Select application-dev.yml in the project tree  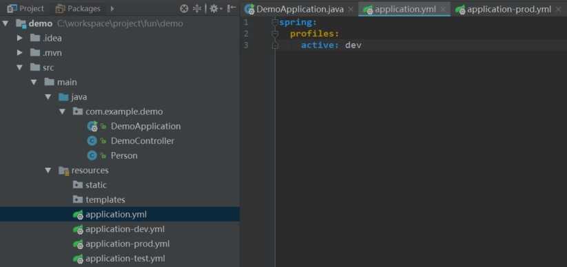[x=120, y=229]
